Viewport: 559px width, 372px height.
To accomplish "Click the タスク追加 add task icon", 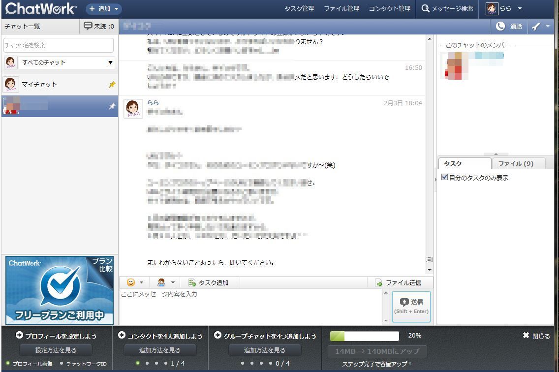I will 192,282.
